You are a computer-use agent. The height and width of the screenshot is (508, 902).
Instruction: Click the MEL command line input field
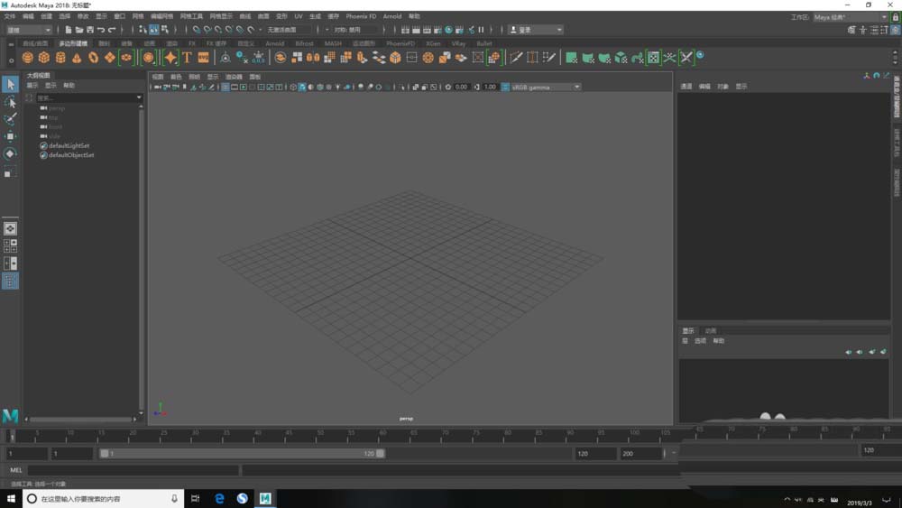pos(133,470)
